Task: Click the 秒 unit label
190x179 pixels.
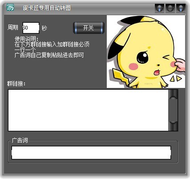Action: click(44, 28)
